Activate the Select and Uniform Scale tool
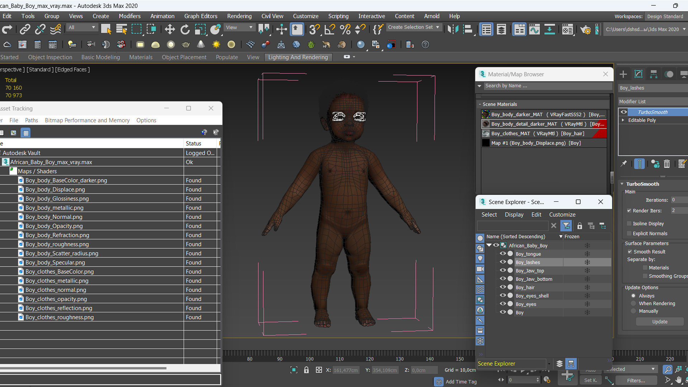Image resolution: width=688 pixels, height=387 pixels. coord(200,29)
